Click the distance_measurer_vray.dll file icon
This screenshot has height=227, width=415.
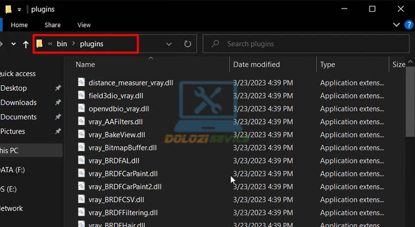click(x=81, y=82)
